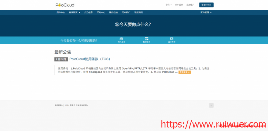The image size is (268, 131).
Task: Click the 请求帮助 envelope icon
Action: (172, 39)
